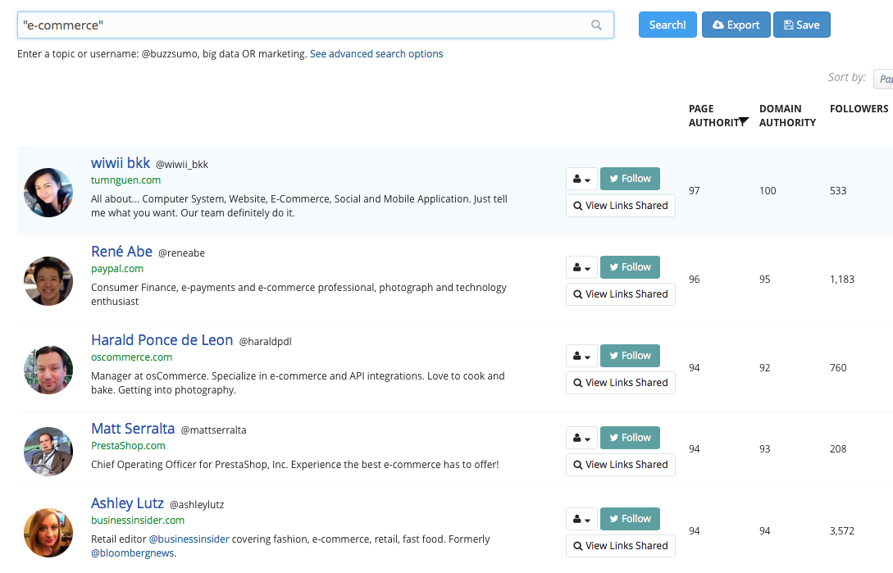
Task: Expand person dropdown for wiwii bkk
Action: click(x=581, y=179)
